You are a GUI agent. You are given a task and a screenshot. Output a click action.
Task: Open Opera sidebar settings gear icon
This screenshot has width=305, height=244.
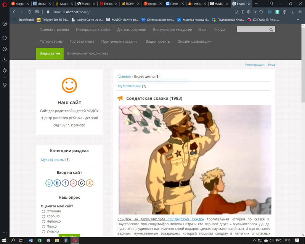(x=5, y=71)
